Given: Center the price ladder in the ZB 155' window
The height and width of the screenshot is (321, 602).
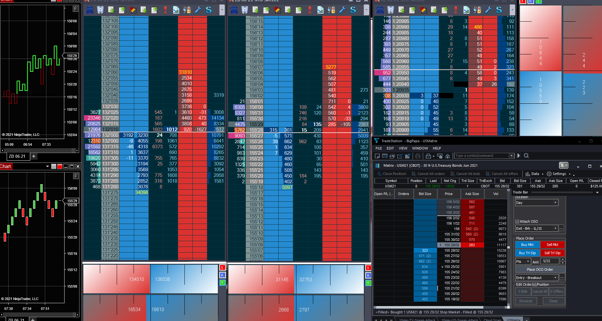Looking at the screenshot, I should click(x=234, y=10).
